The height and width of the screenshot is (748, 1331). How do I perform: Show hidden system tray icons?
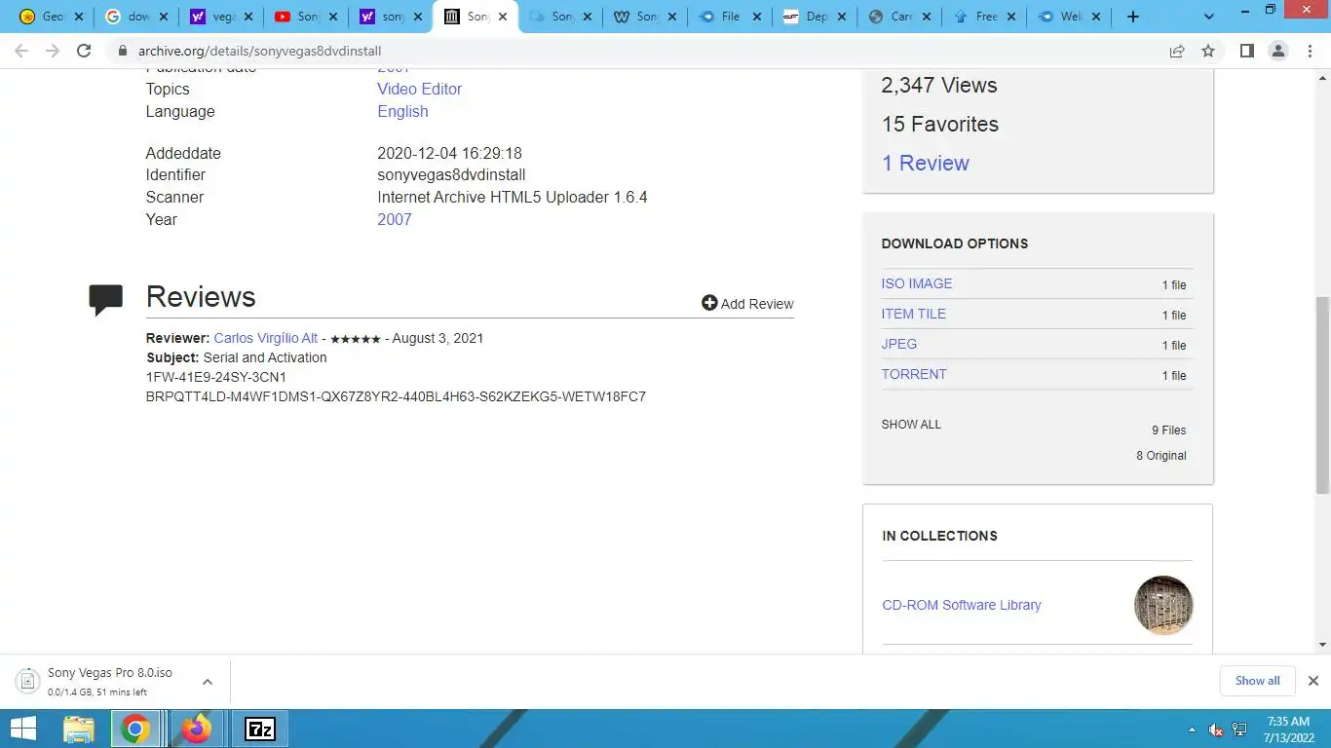1191,729
